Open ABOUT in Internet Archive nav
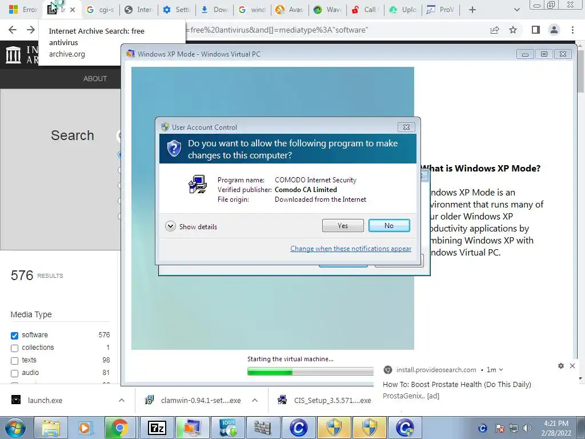This screenshot has width=585, height=439. pyautogui.click(x=95, y=79)
